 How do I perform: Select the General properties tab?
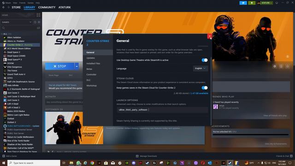pos(98,53)
